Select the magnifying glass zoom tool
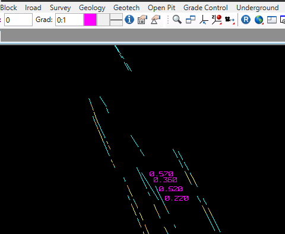The height and width of the screenshot is (234, 285). (x=177, y=20)
